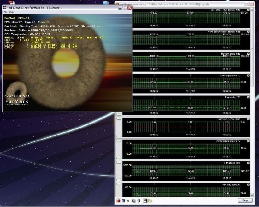This screenshot has height=207, width=259.
Task: Click Fan duty cycle graph's upper slider handle
Action: point(119,184)
